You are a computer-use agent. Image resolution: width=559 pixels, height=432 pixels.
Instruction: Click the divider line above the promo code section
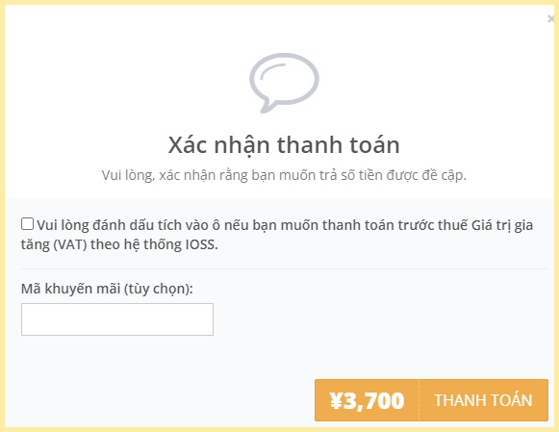point(285,268)
